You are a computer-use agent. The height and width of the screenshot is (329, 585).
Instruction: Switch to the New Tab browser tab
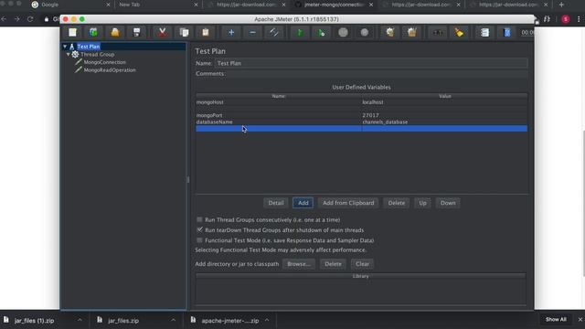pos(158,5)
